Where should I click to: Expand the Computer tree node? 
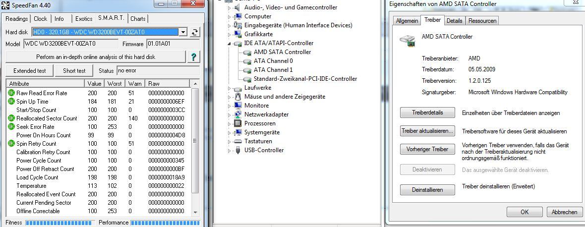tap(230, 16)
